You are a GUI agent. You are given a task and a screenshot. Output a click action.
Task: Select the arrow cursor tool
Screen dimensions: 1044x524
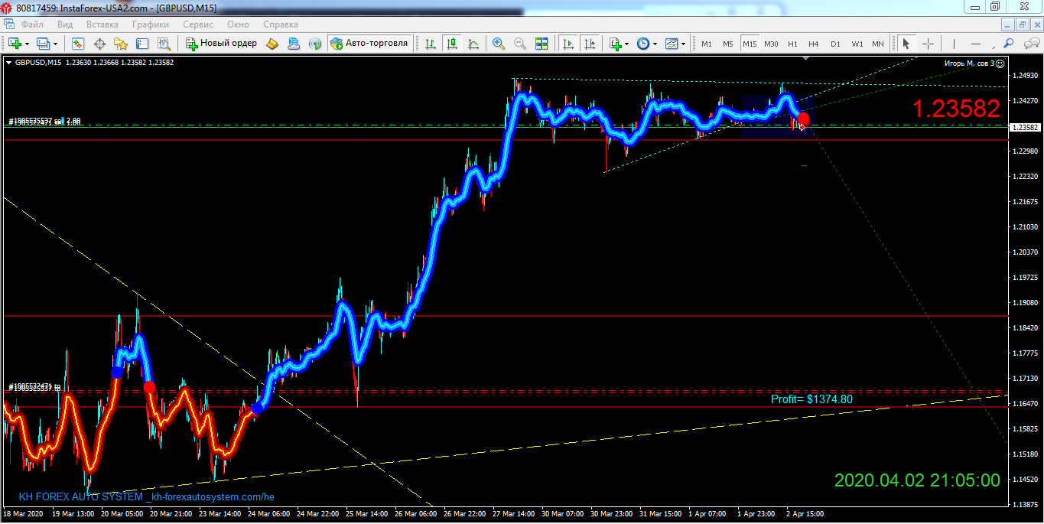(x=906, y=44)
